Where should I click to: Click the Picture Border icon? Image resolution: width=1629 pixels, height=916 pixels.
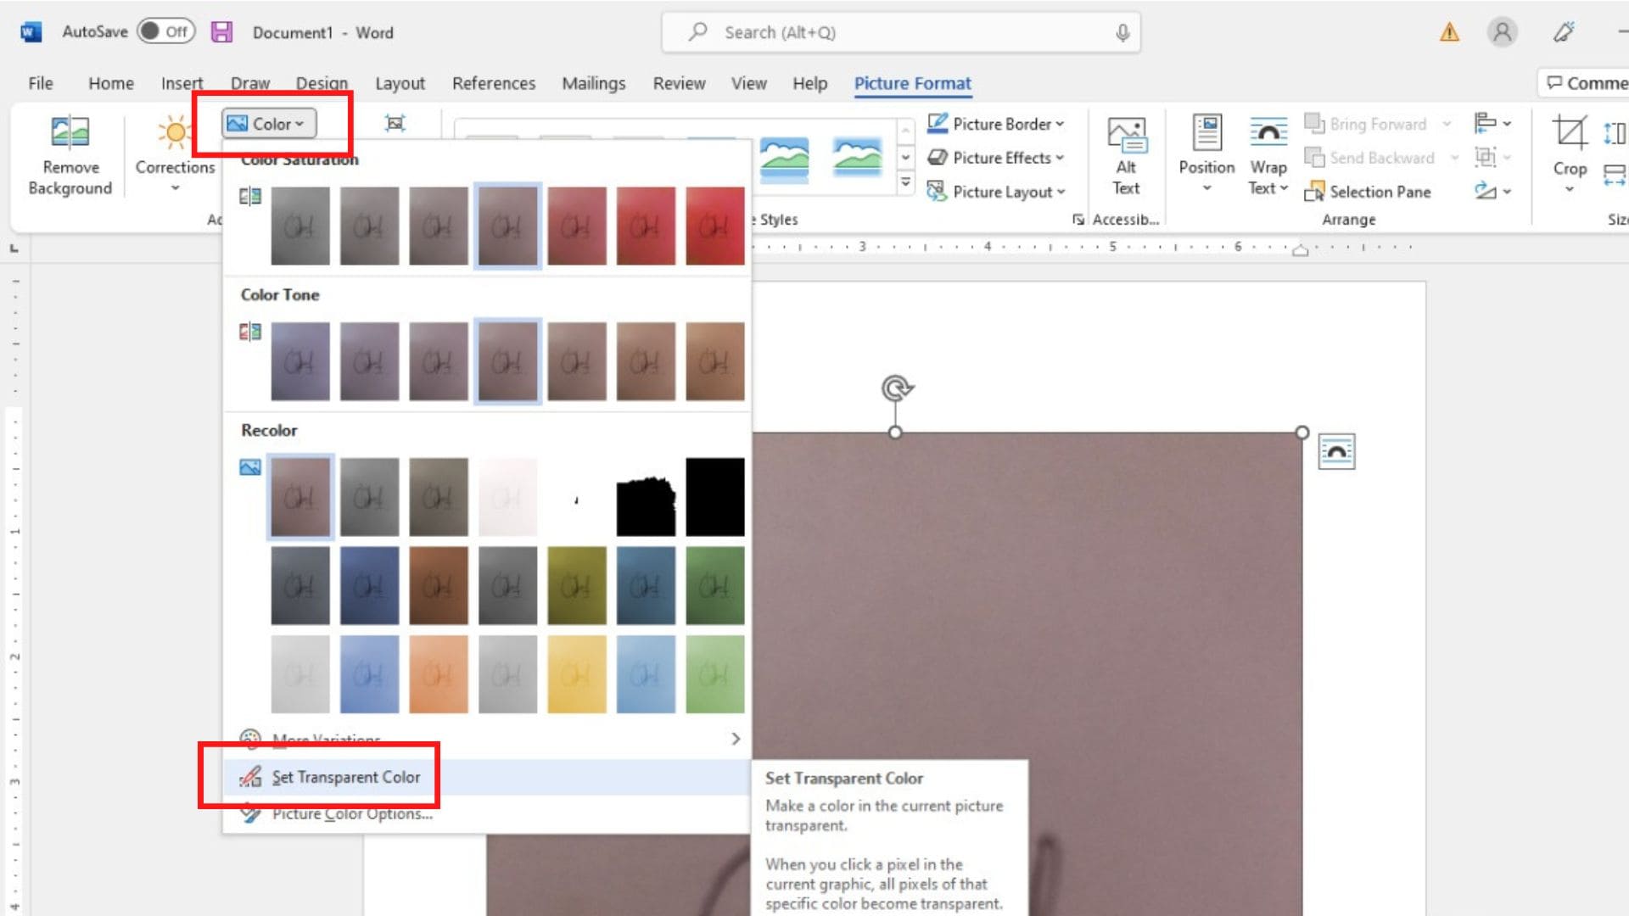[998, 124]
